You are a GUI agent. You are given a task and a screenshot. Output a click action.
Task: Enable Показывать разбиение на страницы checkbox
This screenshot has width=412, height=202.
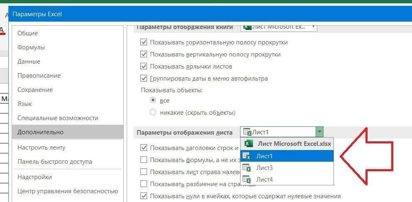(x=144, y=184)
